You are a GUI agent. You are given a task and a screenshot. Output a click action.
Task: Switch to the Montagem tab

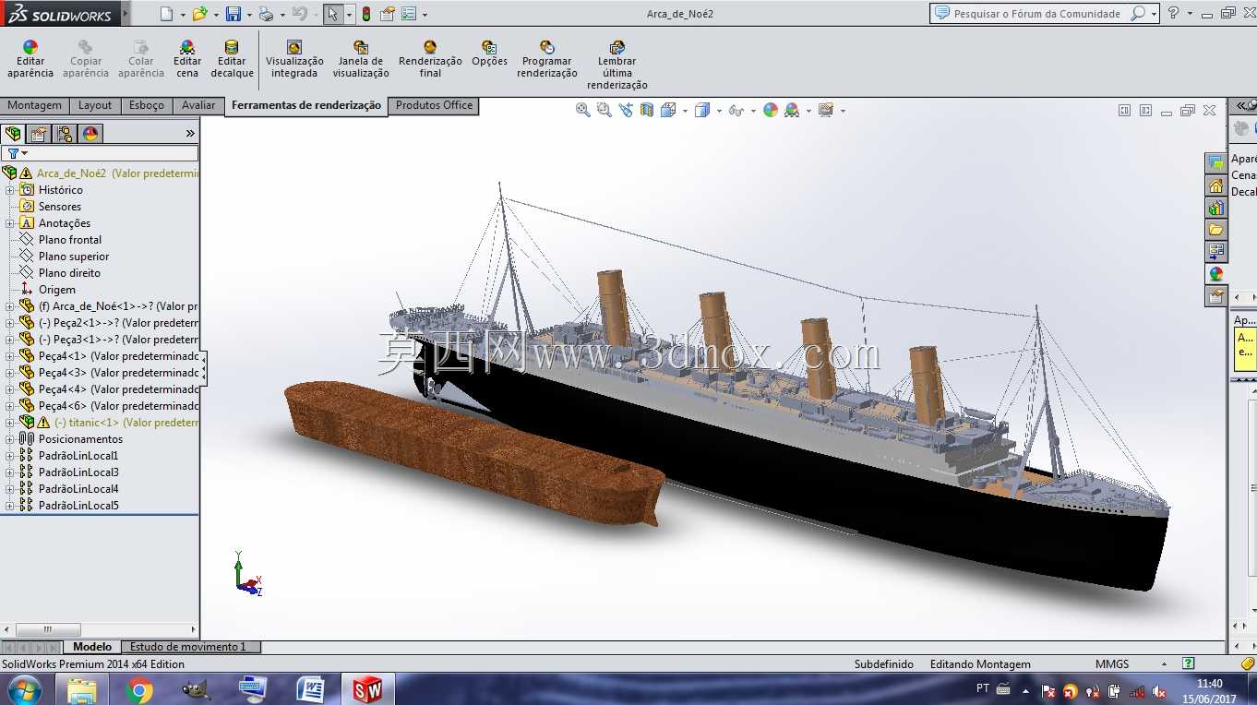tap(35, 106)
